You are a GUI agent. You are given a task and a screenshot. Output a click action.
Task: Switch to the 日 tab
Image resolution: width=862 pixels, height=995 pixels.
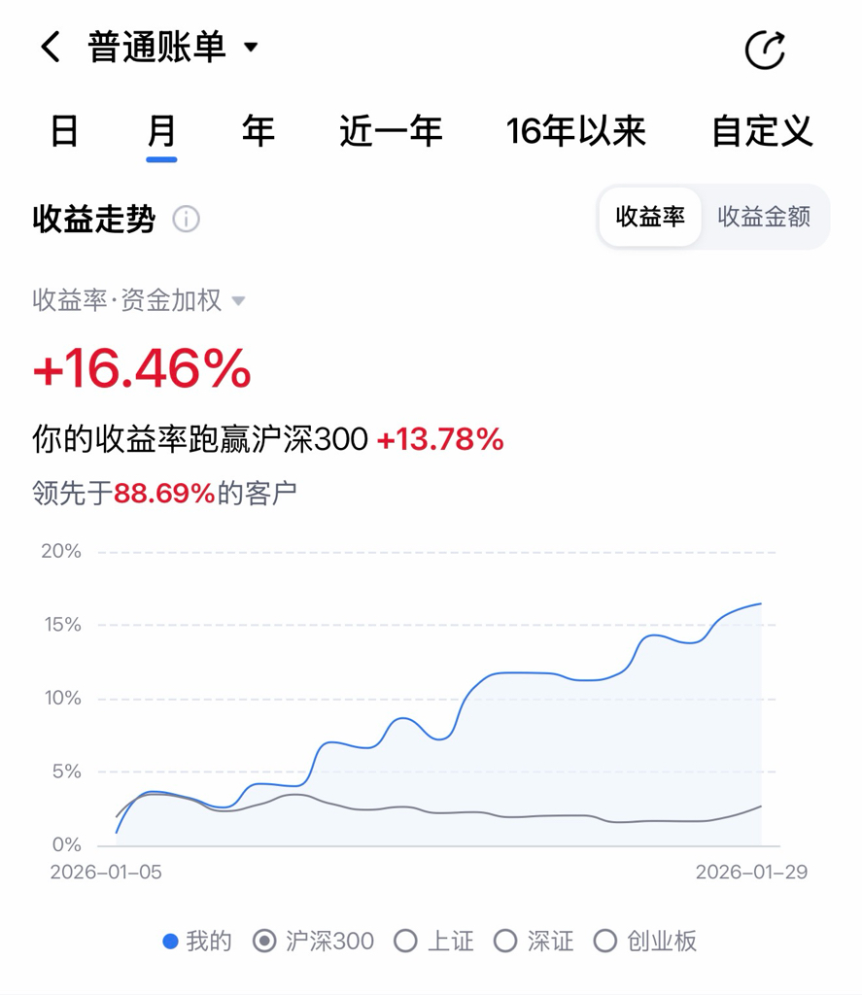64,131
